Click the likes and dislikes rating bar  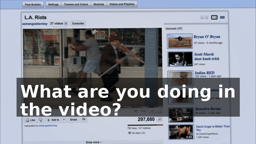pos(145,125)
